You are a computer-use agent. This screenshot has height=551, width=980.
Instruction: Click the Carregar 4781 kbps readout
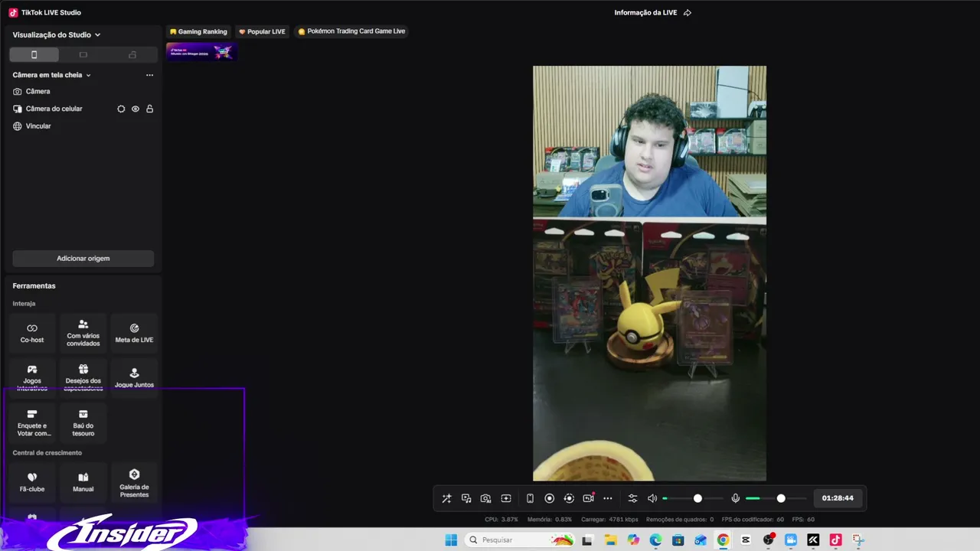point(609,520)
